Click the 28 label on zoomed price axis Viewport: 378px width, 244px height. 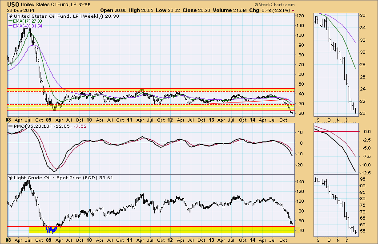pos(362,65)
